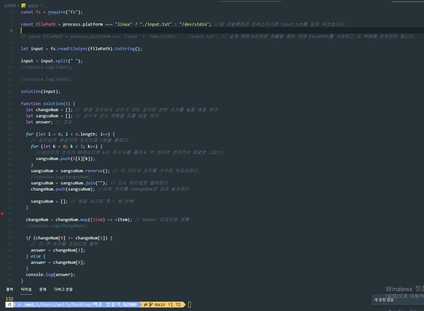Click 'console.log(answer);' on line 44
The width and height of the screenshot is (424, 311).
[51, 275]
